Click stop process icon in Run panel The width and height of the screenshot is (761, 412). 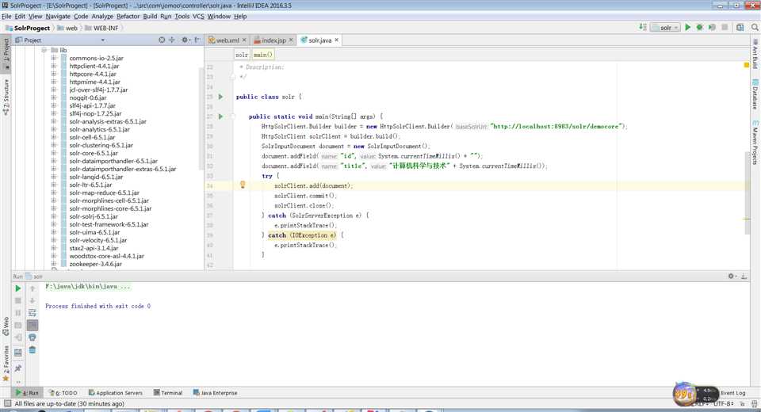tap(18, 301)
